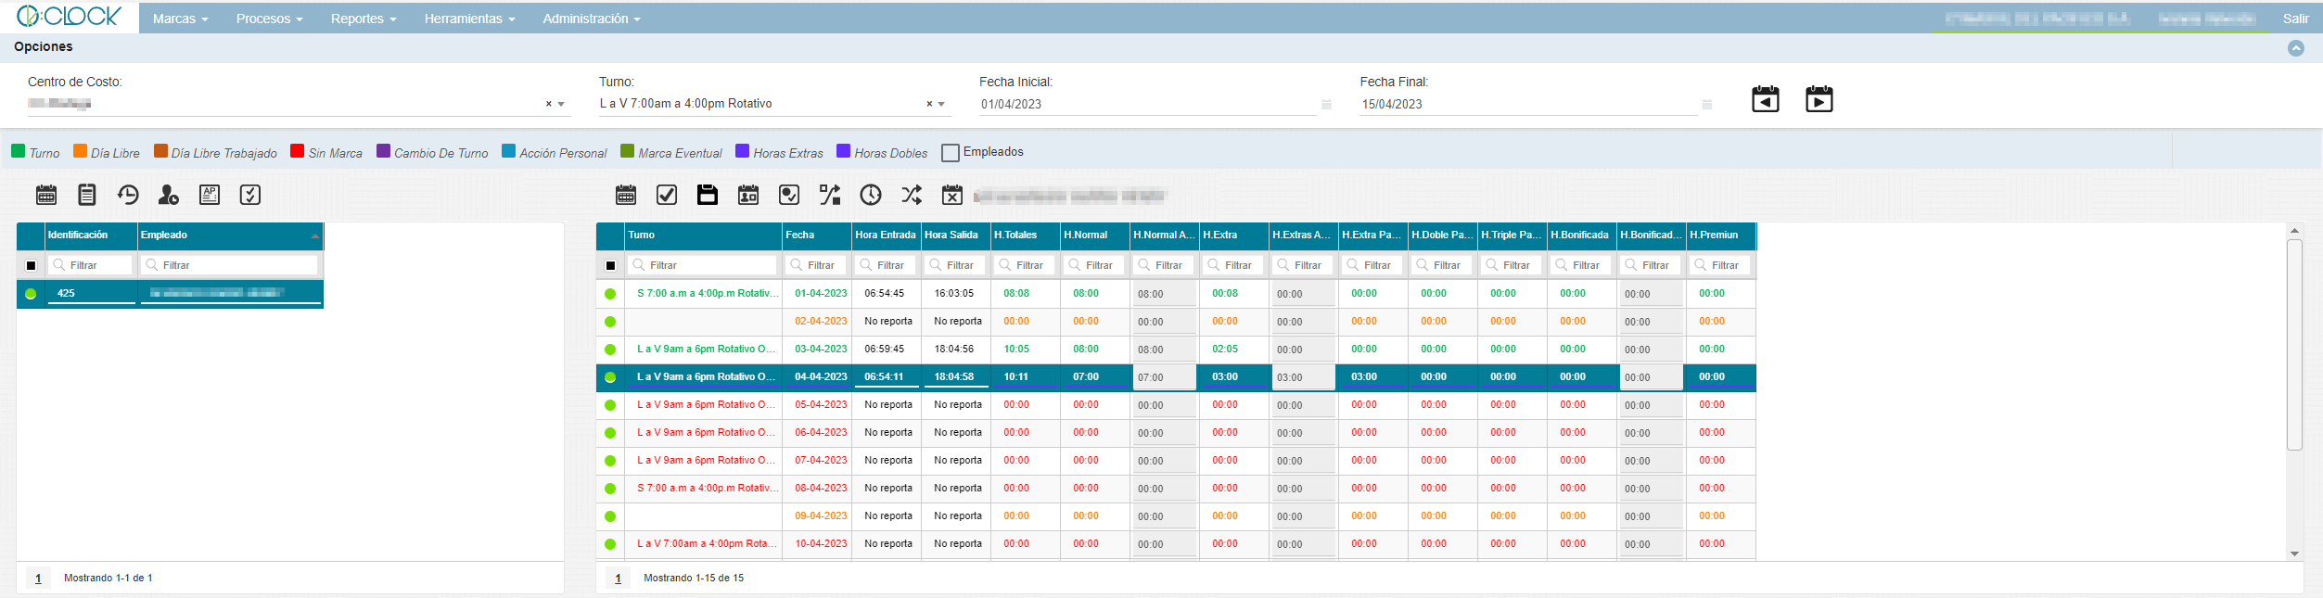Click the clipboard icon in left toolbar
Viewport: 2323px width, 598px height.
pos(87,195)
